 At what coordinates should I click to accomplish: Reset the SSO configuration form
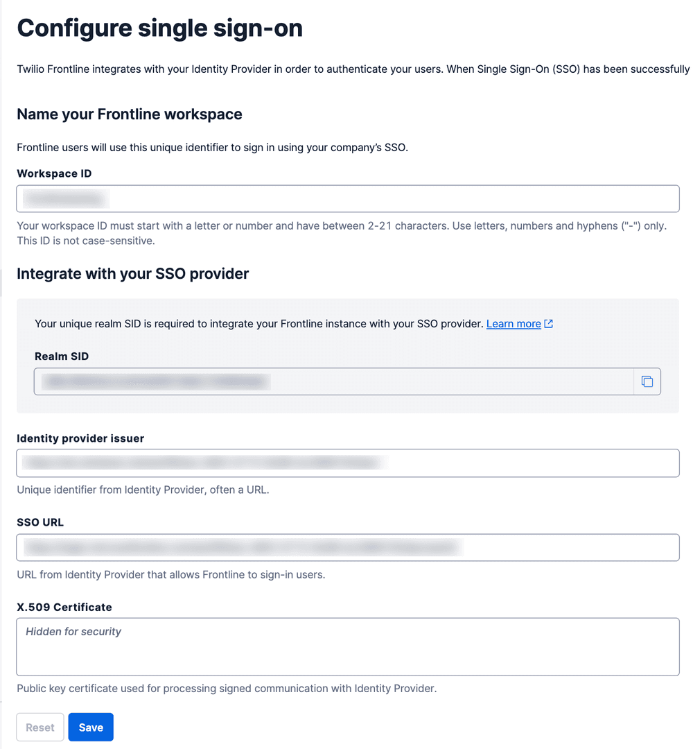click(x=40, y=727)
